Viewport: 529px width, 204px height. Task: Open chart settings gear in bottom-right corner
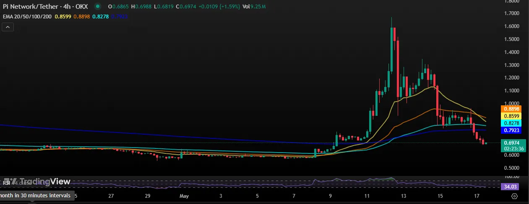coord(515,196)
